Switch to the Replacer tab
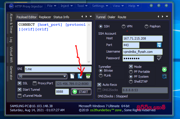The width and height of the screenshot is (180, 119). pyautogui.click(x=45, y=17)
